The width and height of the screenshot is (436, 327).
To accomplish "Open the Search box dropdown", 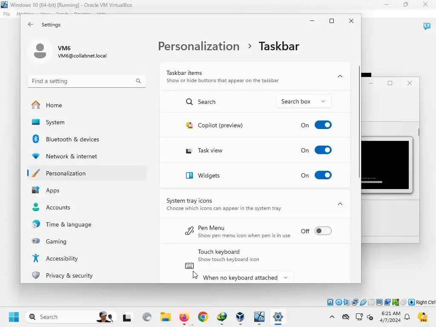I will click(304, 101).
